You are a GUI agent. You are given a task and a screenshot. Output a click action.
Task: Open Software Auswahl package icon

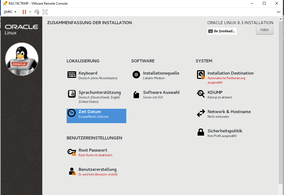click(136, 94)
